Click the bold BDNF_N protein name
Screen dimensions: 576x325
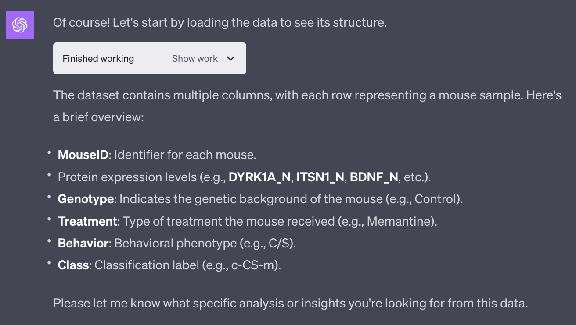(x=374, y=177)
